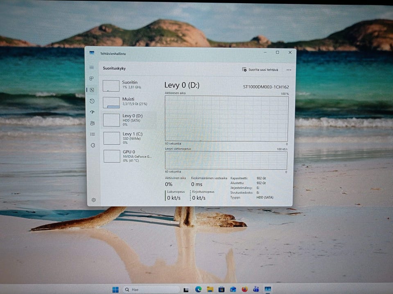Click the Levyn siirtonopeus graph

click(226, 161)
